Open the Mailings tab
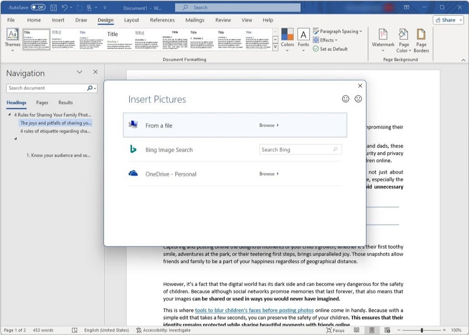The height and width of the screenshot is (335, 469). click(195, 20)
